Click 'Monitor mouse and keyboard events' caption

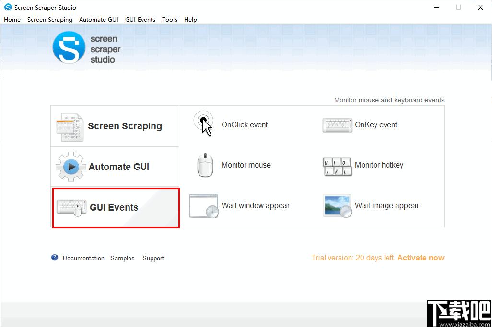[389, 100]
